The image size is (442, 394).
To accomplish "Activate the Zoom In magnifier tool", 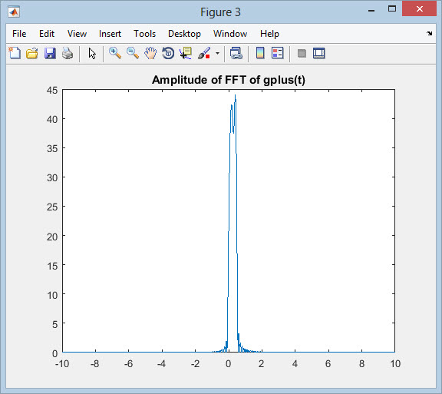I will [x=115, y=53].
